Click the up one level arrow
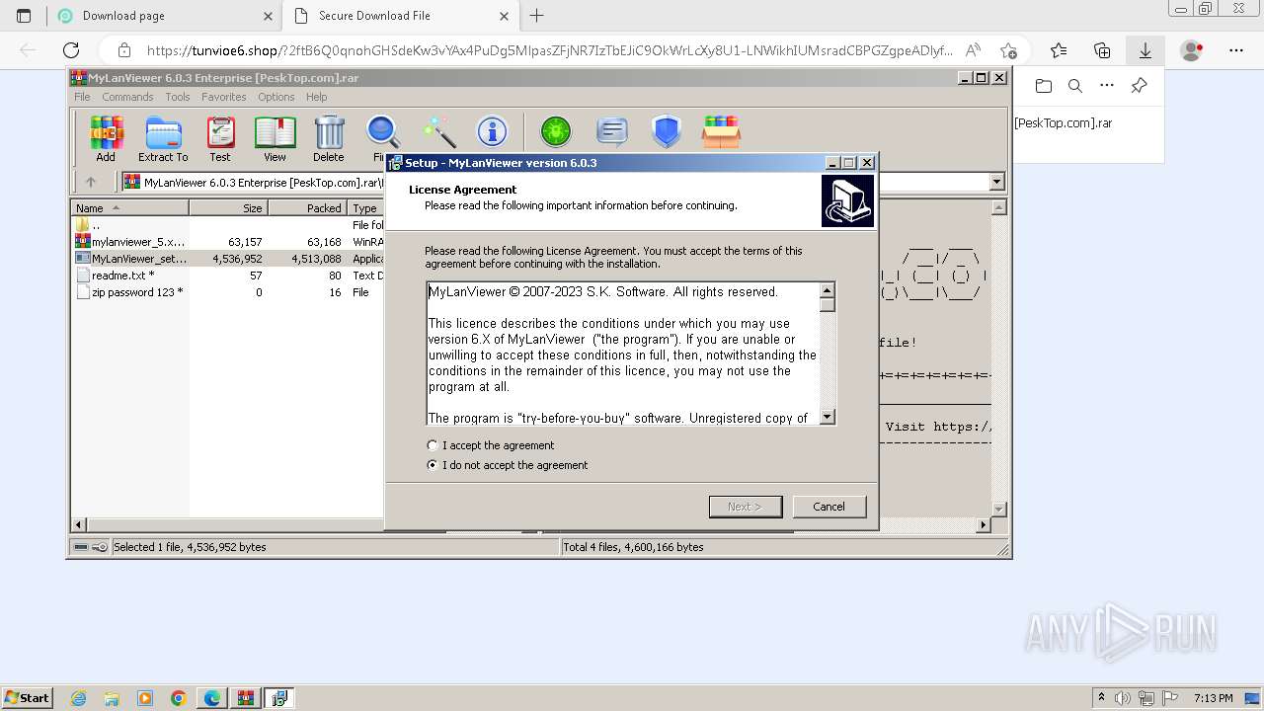The height and width of the screenshot is (711, 1264). 91,182
